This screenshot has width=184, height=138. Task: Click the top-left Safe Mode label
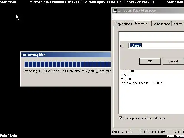pos(8,2)
